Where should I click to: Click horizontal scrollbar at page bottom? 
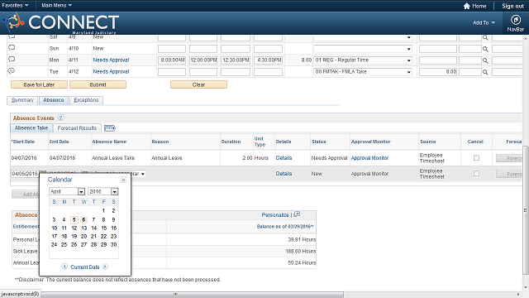[192, 295]
